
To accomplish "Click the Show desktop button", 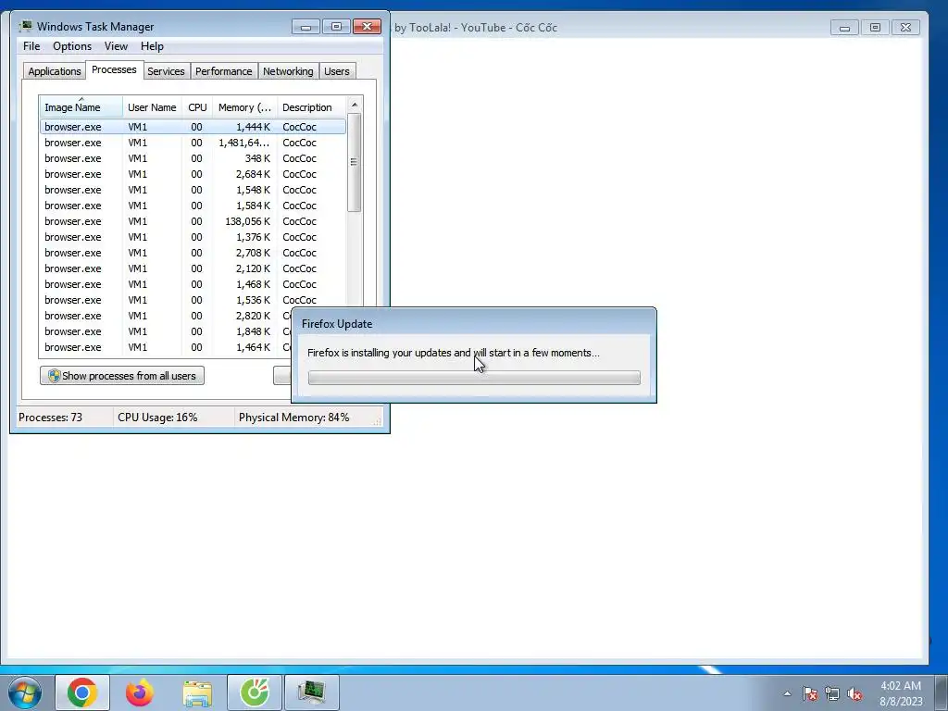I will pyautogui.click(x=942, y=692).
